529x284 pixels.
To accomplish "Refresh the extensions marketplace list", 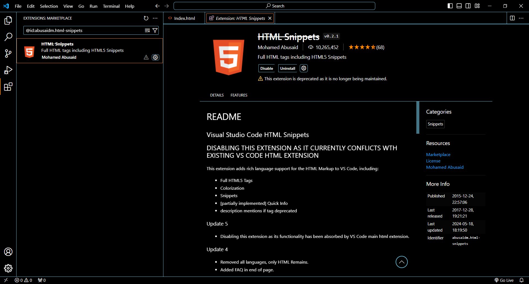I will click(146, 18).
